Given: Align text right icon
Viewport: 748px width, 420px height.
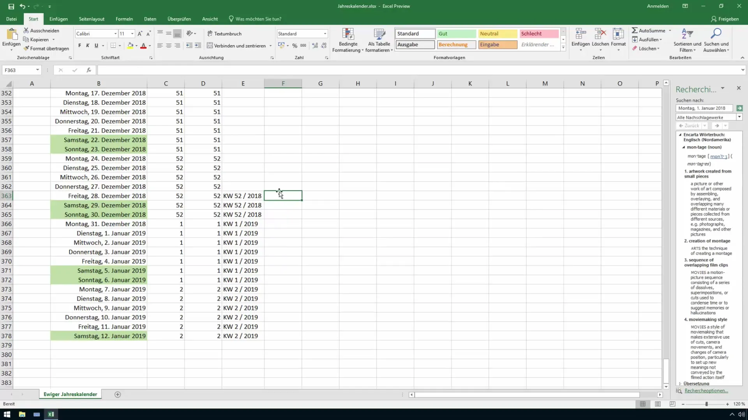Looking at the screenshot, I should (x=177, y=45).
